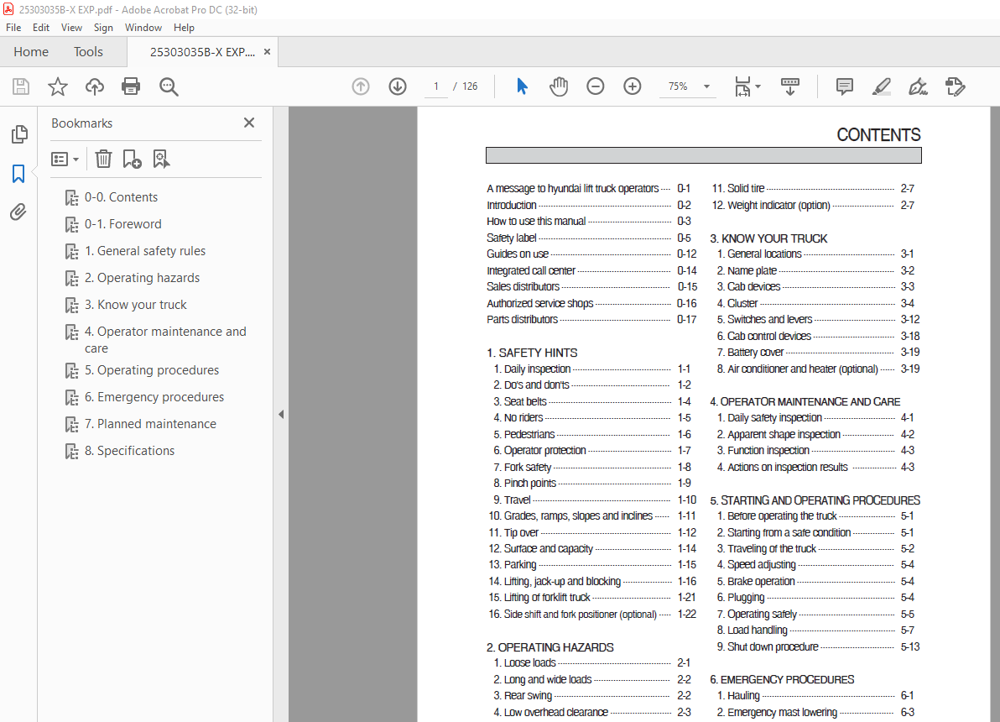Zoom in with plus button
This screenshot has height=722, width=1000.
[x=632, y=86]
